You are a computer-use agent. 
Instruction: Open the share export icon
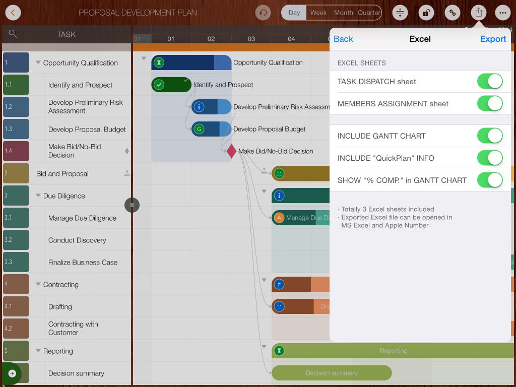(478, 13)
